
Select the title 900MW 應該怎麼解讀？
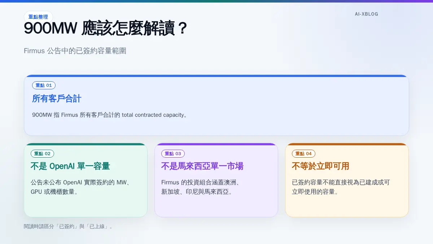tap(105, 29)
